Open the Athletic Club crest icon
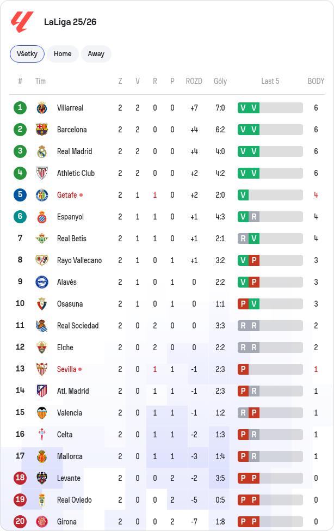Viewport: 334px width, 531px height. click(42, 173)
